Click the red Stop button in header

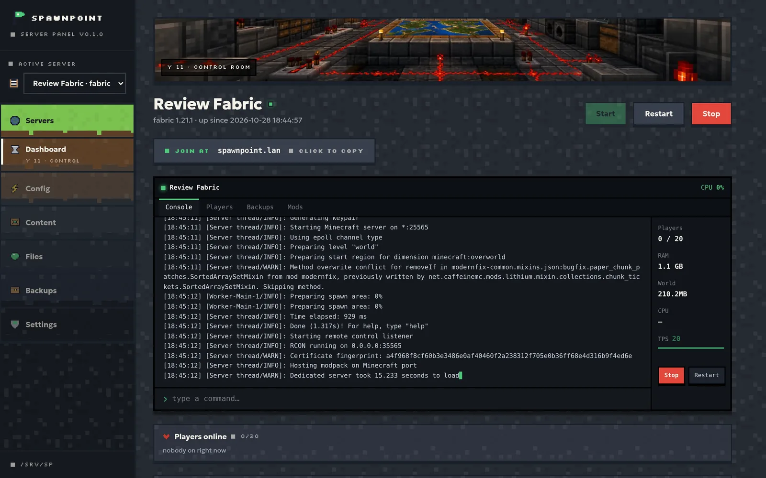[x=711, y=114]
